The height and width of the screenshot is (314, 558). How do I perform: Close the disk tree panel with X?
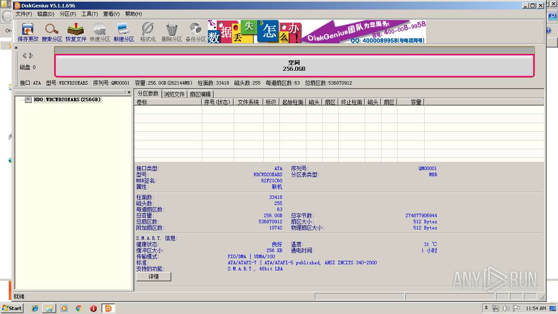click(129, 92)
